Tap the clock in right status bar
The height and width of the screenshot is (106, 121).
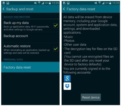coord(116,3)
